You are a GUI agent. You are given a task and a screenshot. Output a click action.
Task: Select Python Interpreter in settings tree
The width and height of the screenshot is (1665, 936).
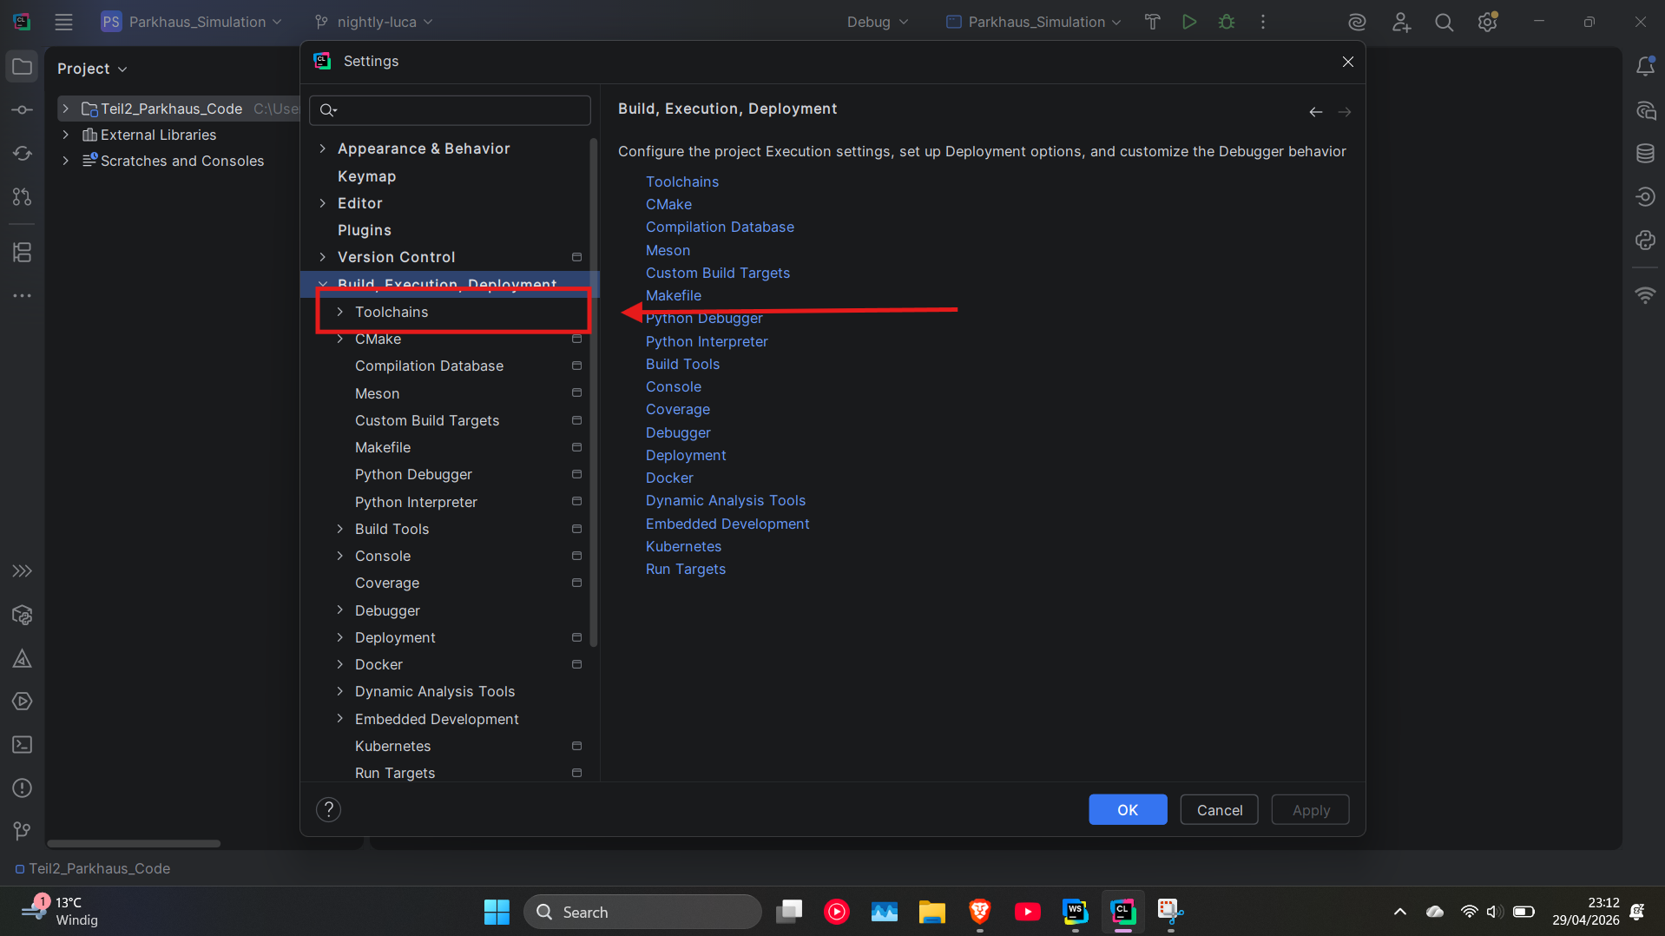416,502
